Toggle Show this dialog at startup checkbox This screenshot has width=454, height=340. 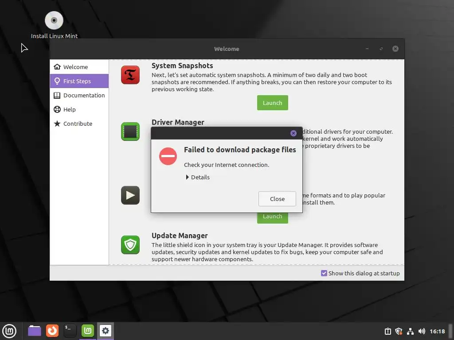point(324,273)
